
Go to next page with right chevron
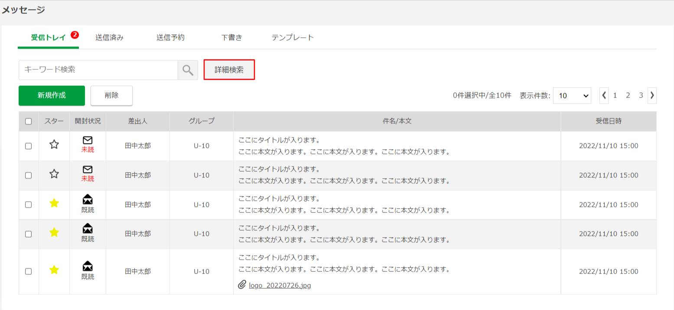coord(652,95)
